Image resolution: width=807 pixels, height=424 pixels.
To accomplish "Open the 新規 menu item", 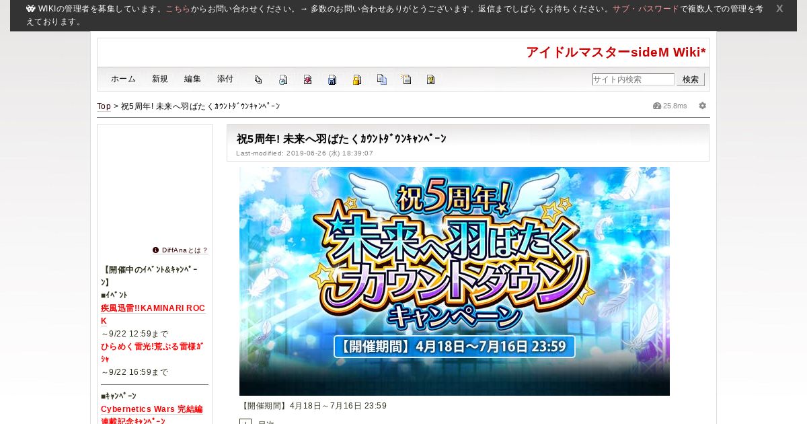I will (160, 79).
